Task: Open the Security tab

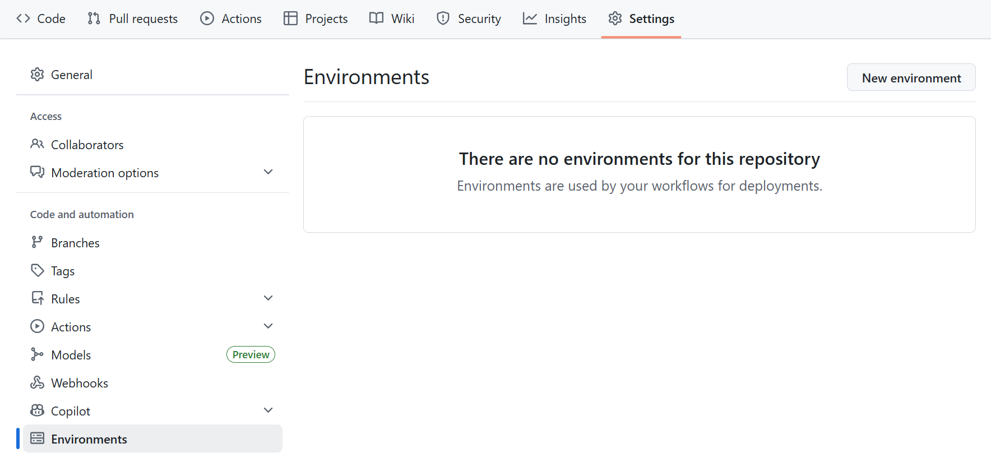Action: (x=469, y=19)
